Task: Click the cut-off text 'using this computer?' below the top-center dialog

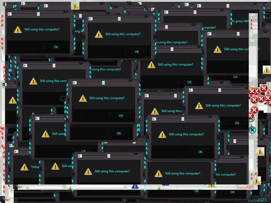Action: coord(106,69)
